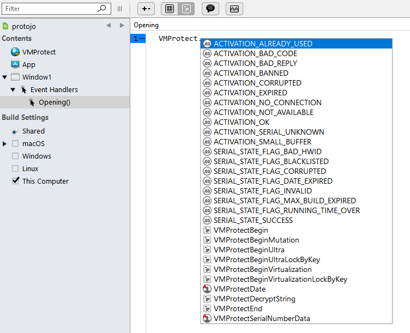Click the Window1 window icon
The width and height of the screenshot is (410, 333).
15,77
